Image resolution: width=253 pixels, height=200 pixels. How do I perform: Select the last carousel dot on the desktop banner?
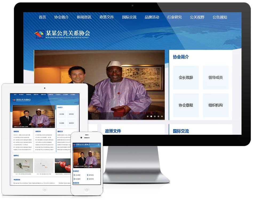[x=162, y=116]
